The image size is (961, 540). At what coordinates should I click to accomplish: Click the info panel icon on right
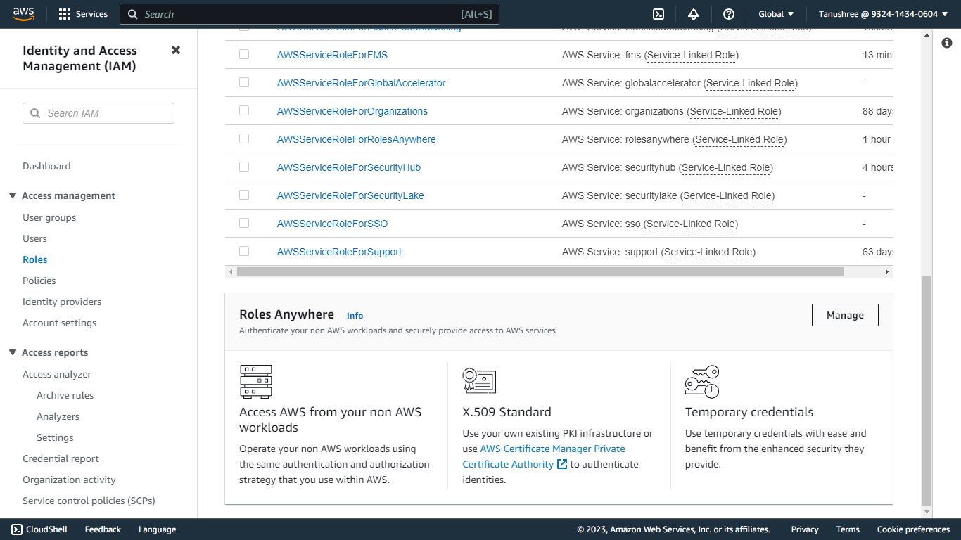click(946, 43)
